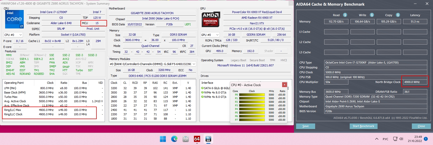Click the Intel Core i7 logo badge

pos(14,19)
